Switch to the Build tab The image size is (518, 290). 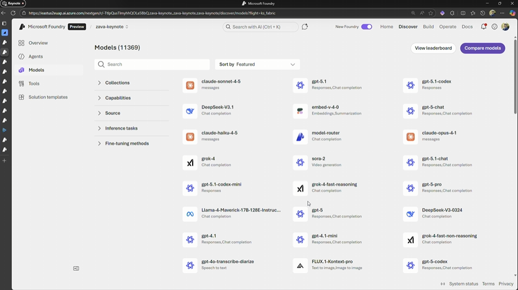pos(428,27)
